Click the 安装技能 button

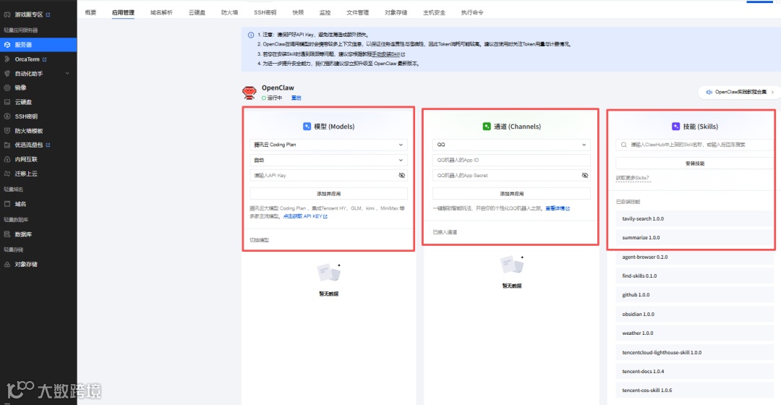pos(695,163)
